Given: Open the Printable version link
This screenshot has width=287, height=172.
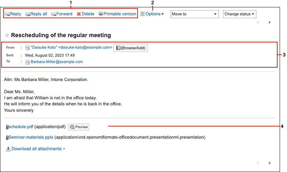Looking at the screenshot, I should pyautogui.click(x=120, y=14).
